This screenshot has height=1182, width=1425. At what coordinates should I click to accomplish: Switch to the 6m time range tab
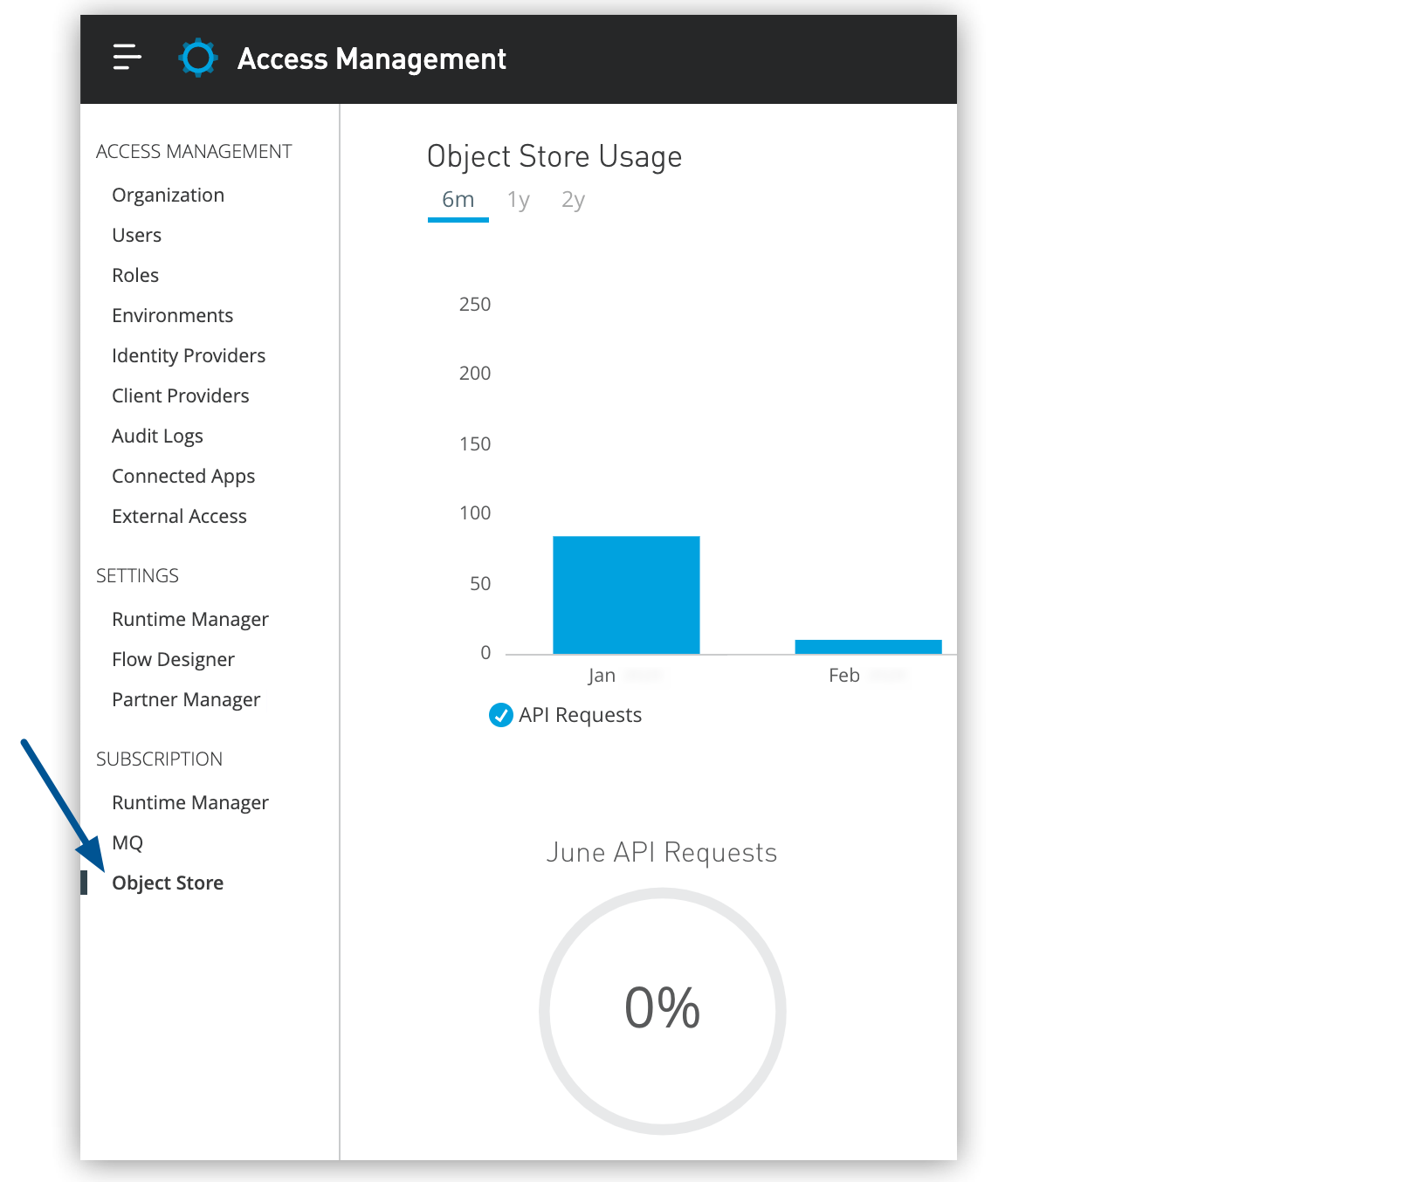coord(458,200)
